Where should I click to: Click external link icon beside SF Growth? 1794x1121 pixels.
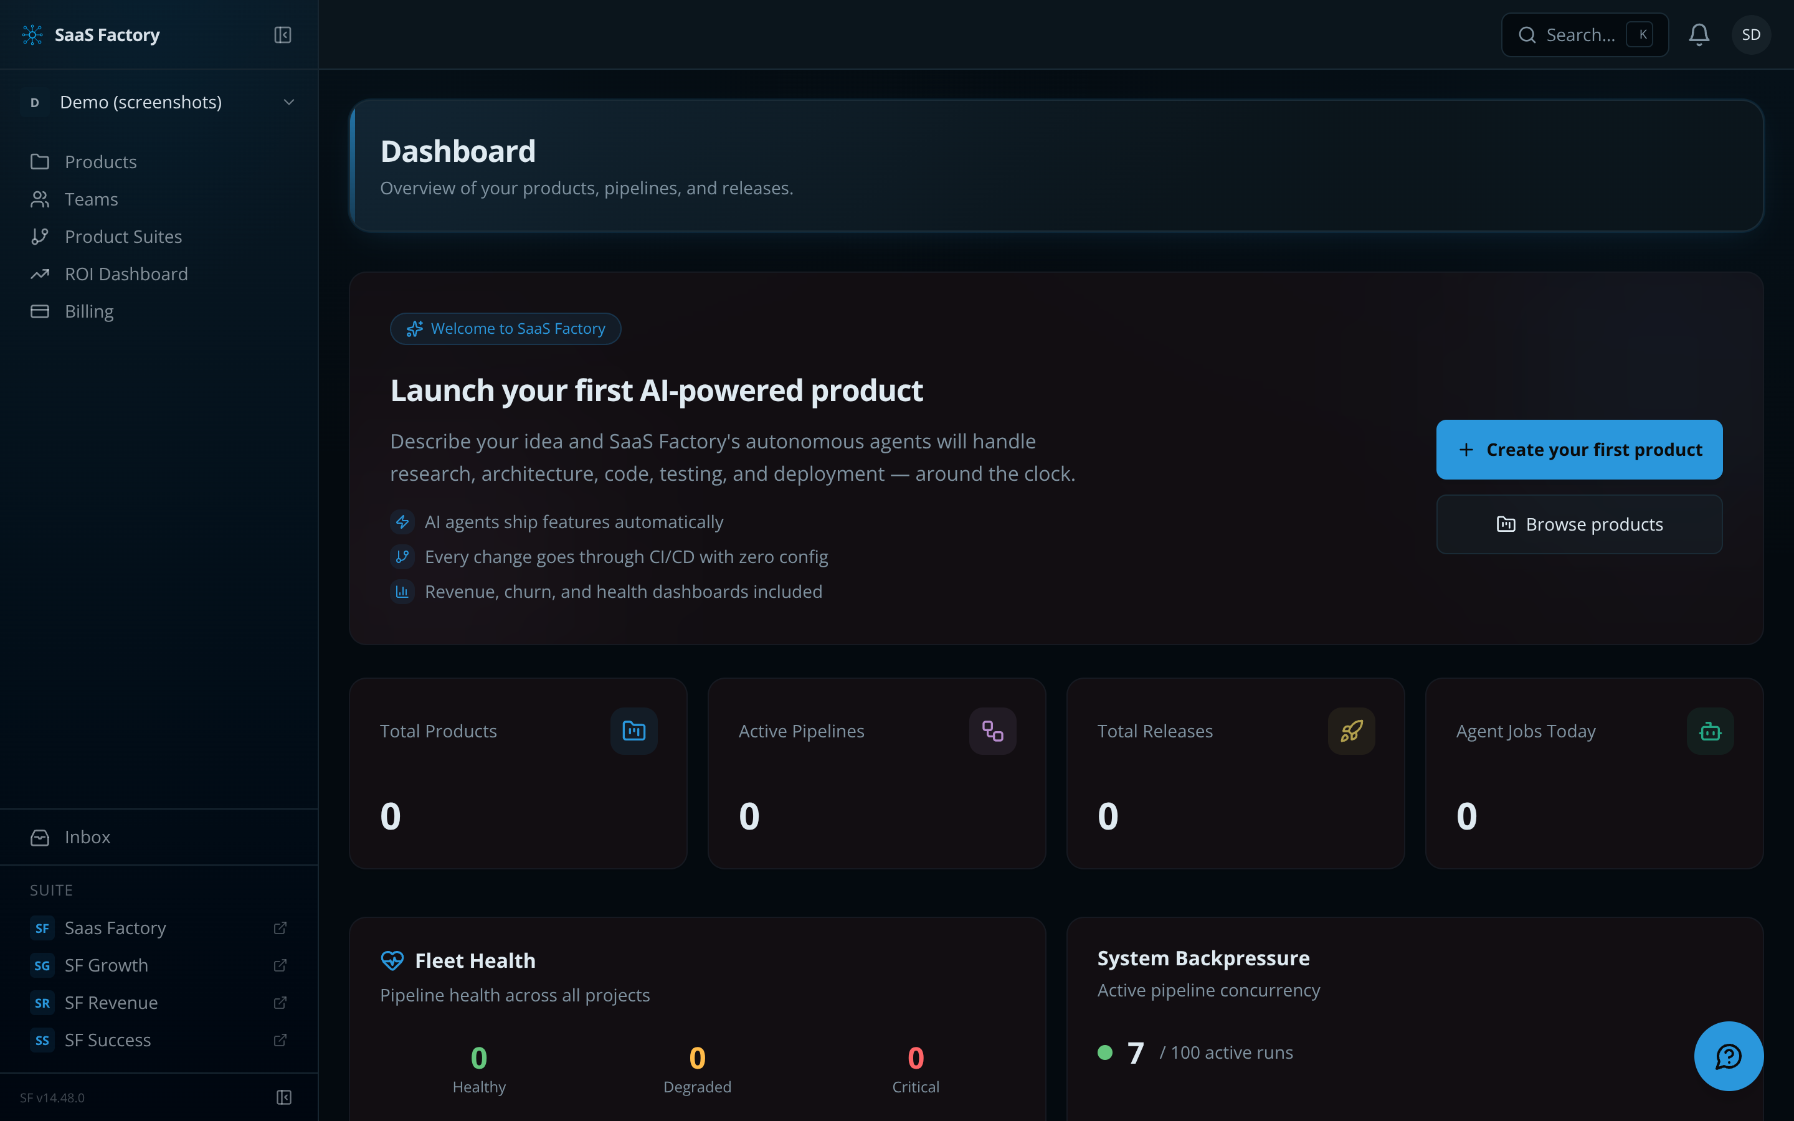280,965
